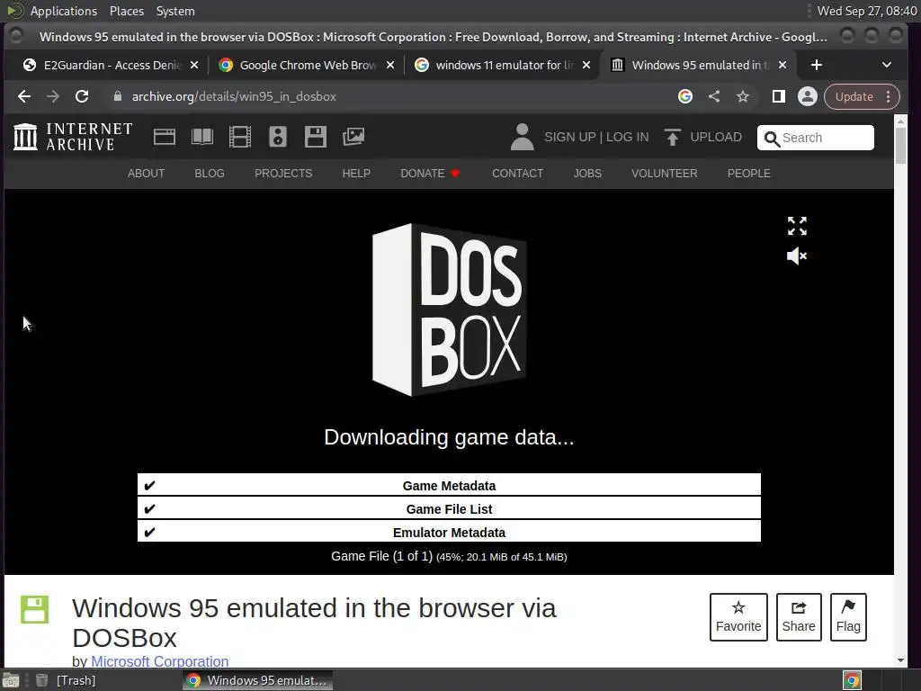Click the Game File List progress row
This screenshot has height=691, width=921.
[x=449, y=508]
